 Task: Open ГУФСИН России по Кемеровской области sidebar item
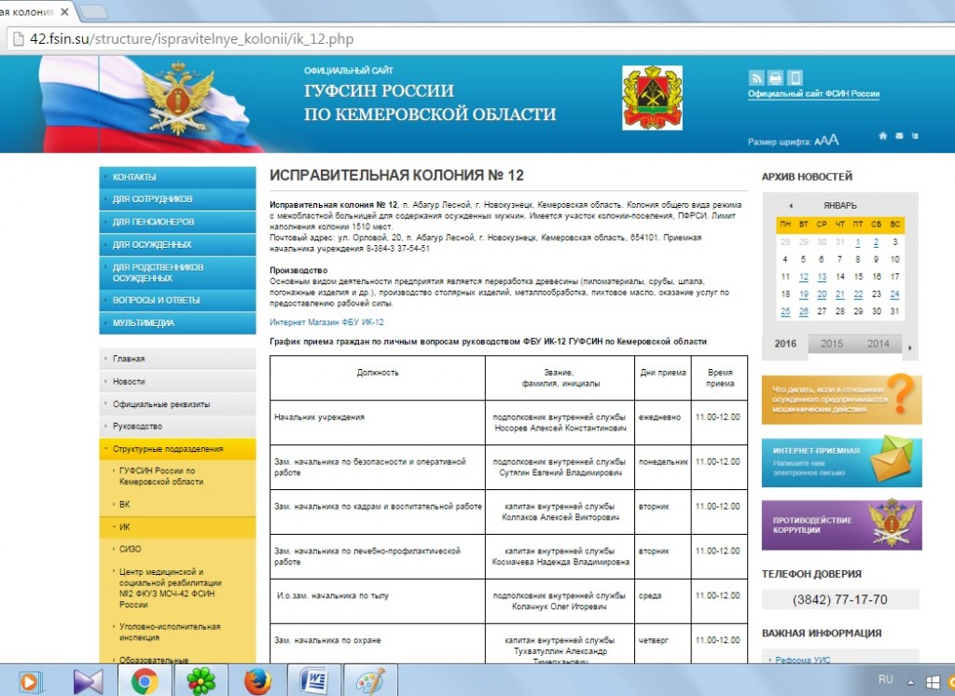pos(160,476)
